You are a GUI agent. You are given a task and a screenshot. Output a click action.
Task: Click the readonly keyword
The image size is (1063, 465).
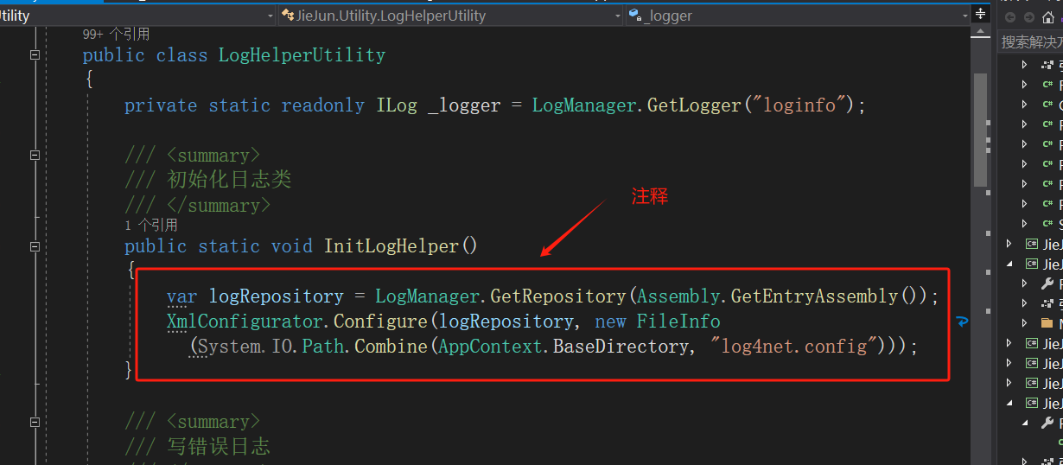point(323,105)
